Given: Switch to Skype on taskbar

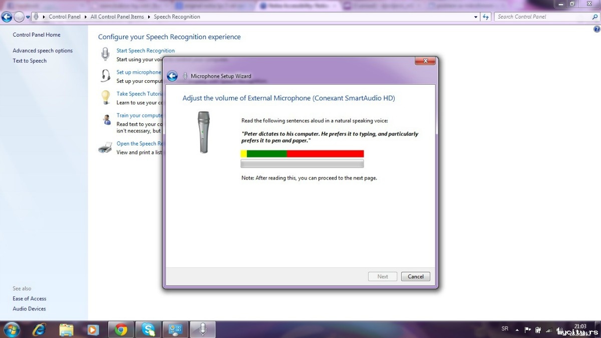Looking at the screenshot, I should 148,329.
